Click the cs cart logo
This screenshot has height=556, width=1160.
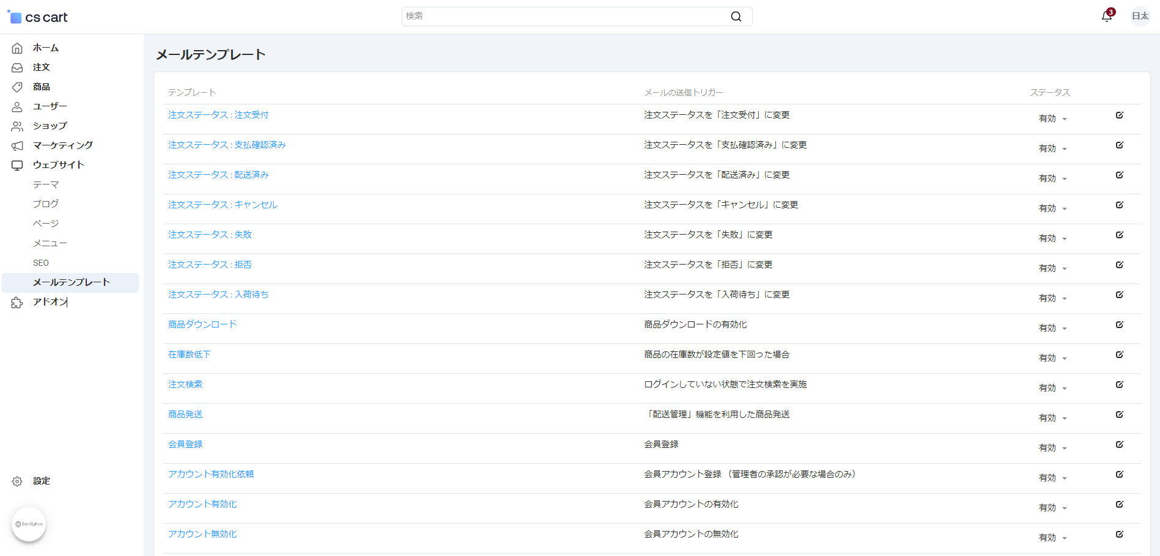coord(39,17)
